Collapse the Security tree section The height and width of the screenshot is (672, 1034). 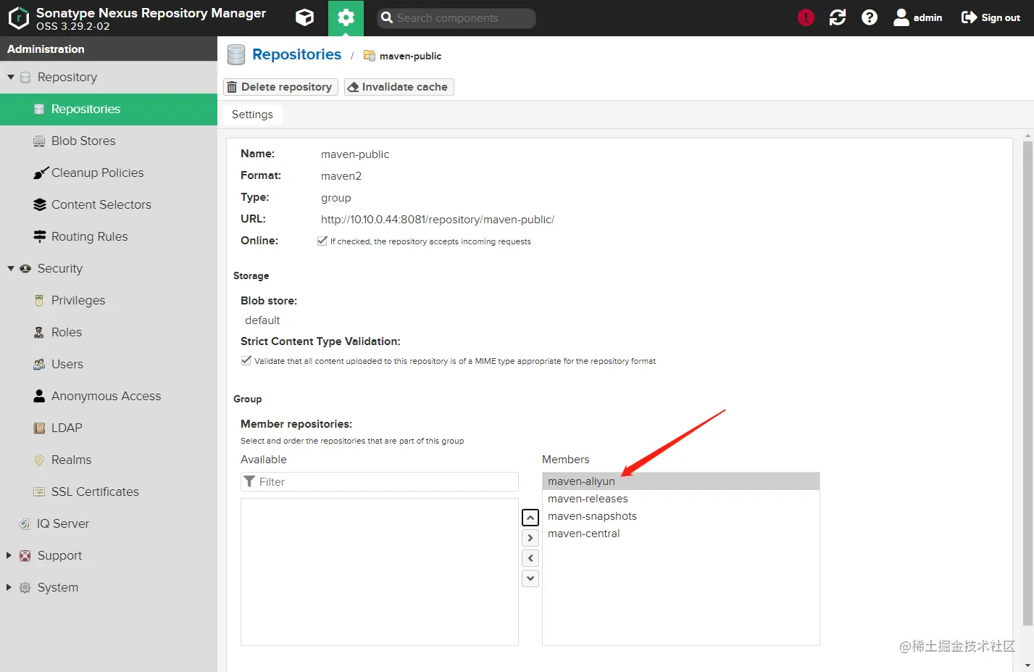point(11,268)
